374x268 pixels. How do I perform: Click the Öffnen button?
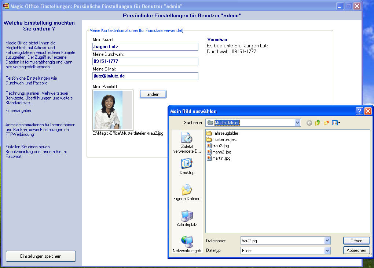pyautogui.click(x=356, y=241)
